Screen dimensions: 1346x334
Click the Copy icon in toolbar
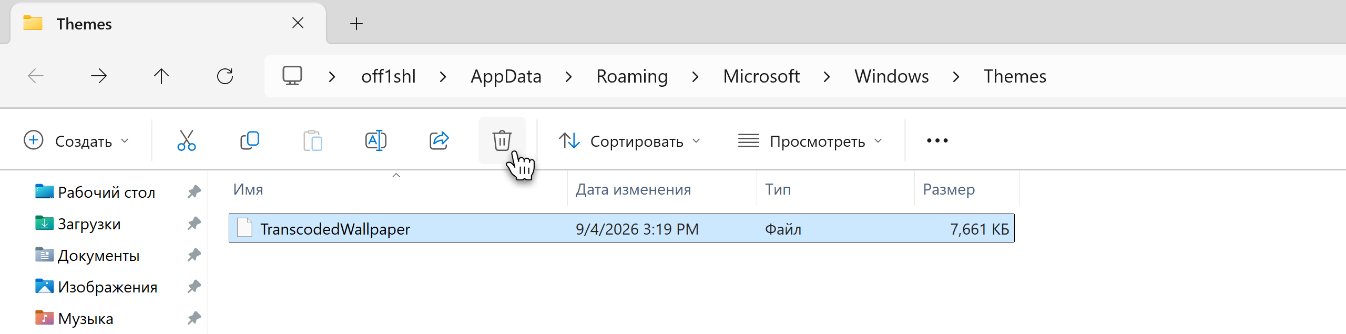tap(250, 140)
